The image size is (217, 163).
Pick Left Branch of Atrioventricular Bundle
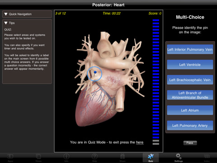pyautogui.click(x=190, y=95)
